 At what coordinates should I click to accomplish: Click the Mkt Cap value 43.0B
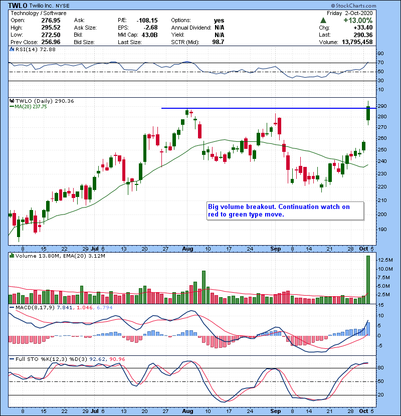click(x=150, y=35)
